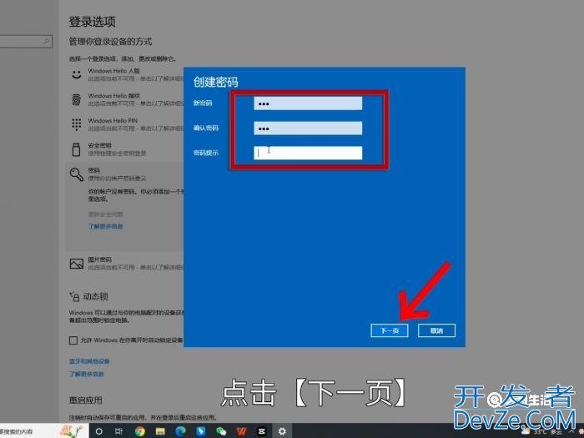Open the blue app beside Edge on taskbar

coord(201,431)
